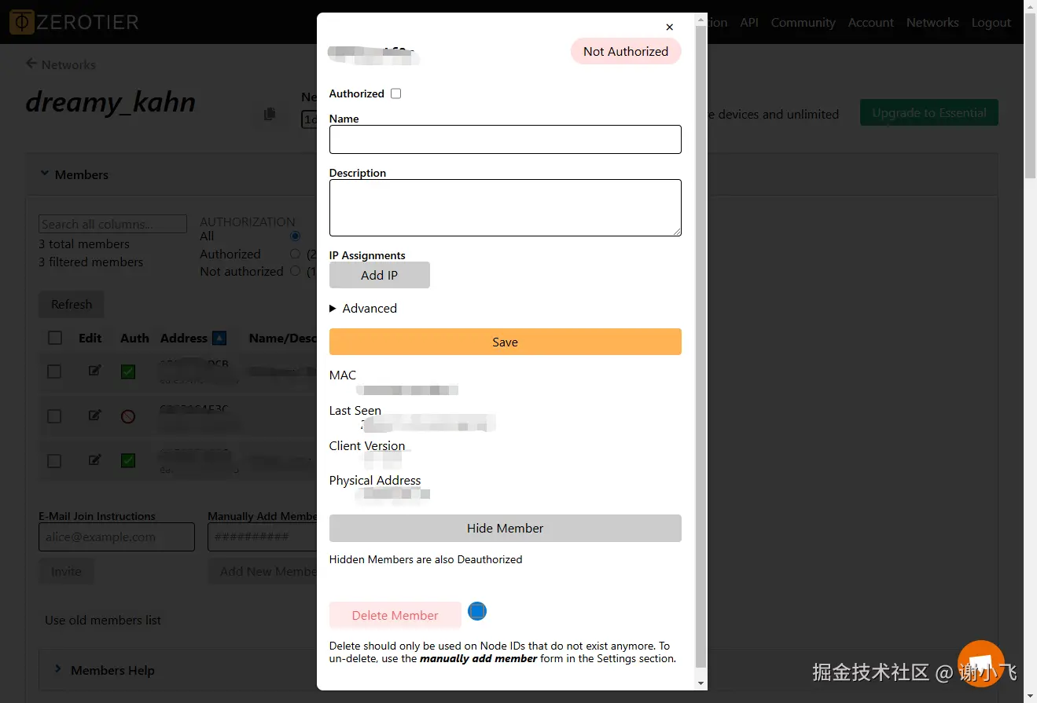Screen dimensions: 1037x703
Task: Expand the Advanced section
Action: coord(333,309)
